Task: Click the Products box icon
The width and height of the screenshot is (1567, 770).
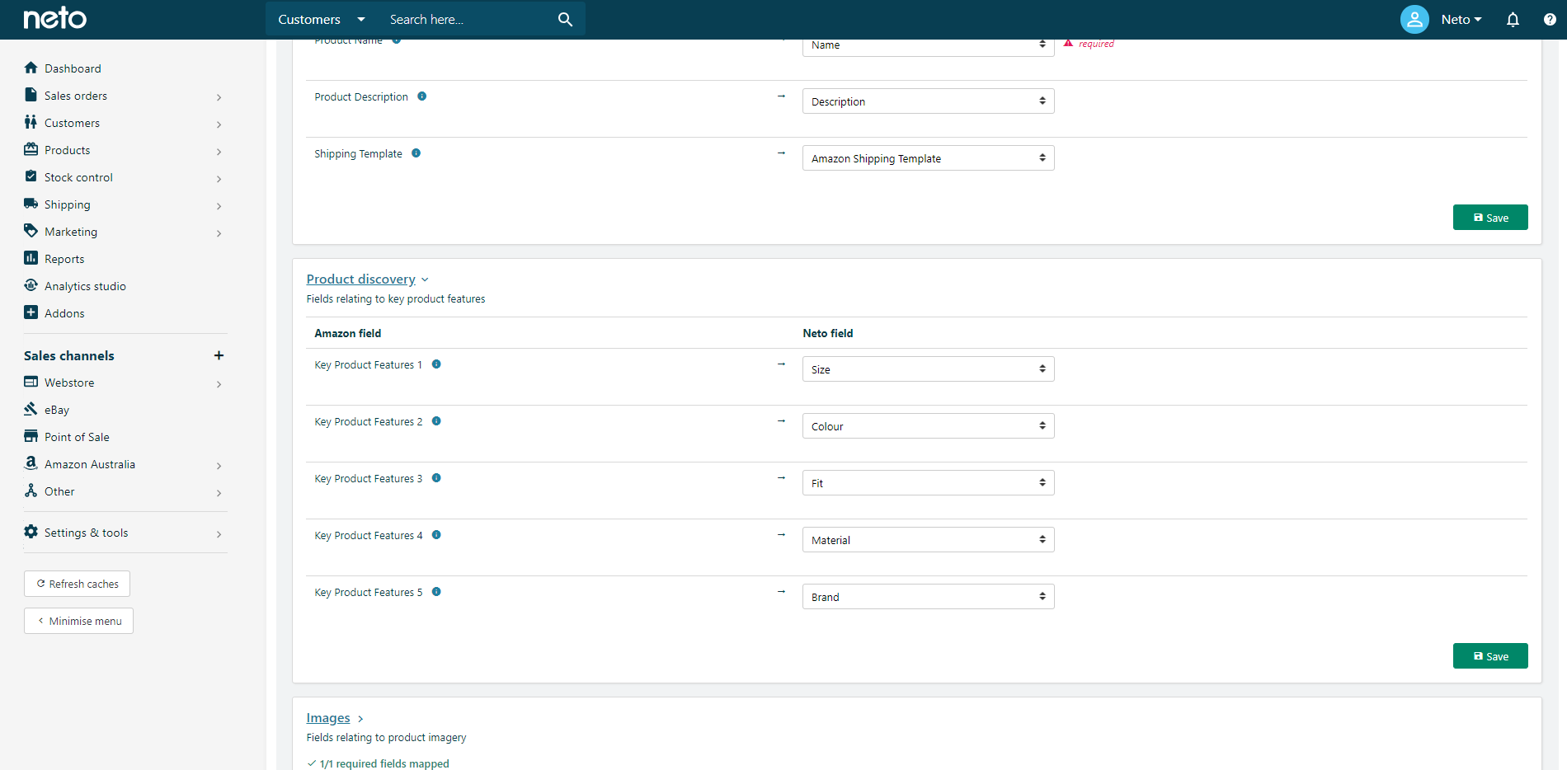Action: [31, 149]
